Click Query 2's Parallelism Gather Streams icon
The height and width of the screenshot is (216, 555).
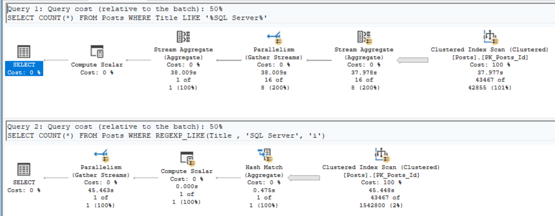(101, 154)
